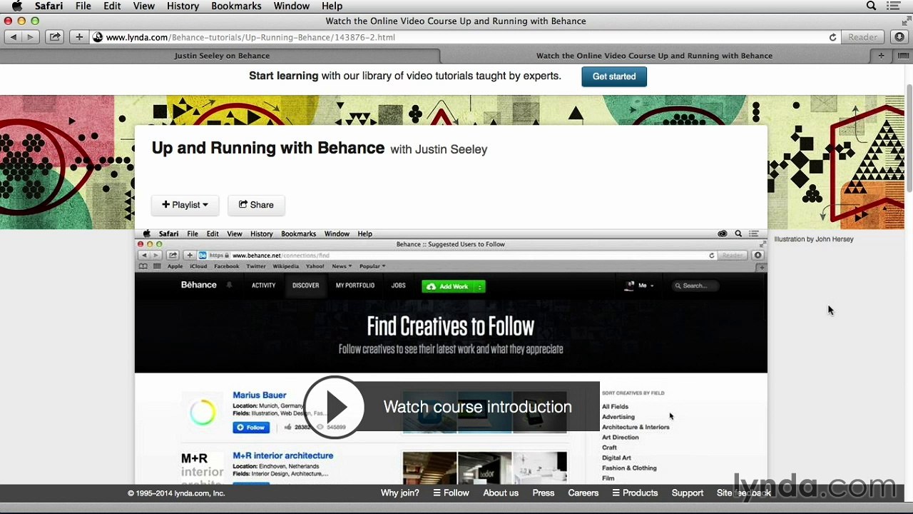Open Notification Center from the menu bar
The width and height of the screenshot is (913, 514).
[x=893, y=6]
